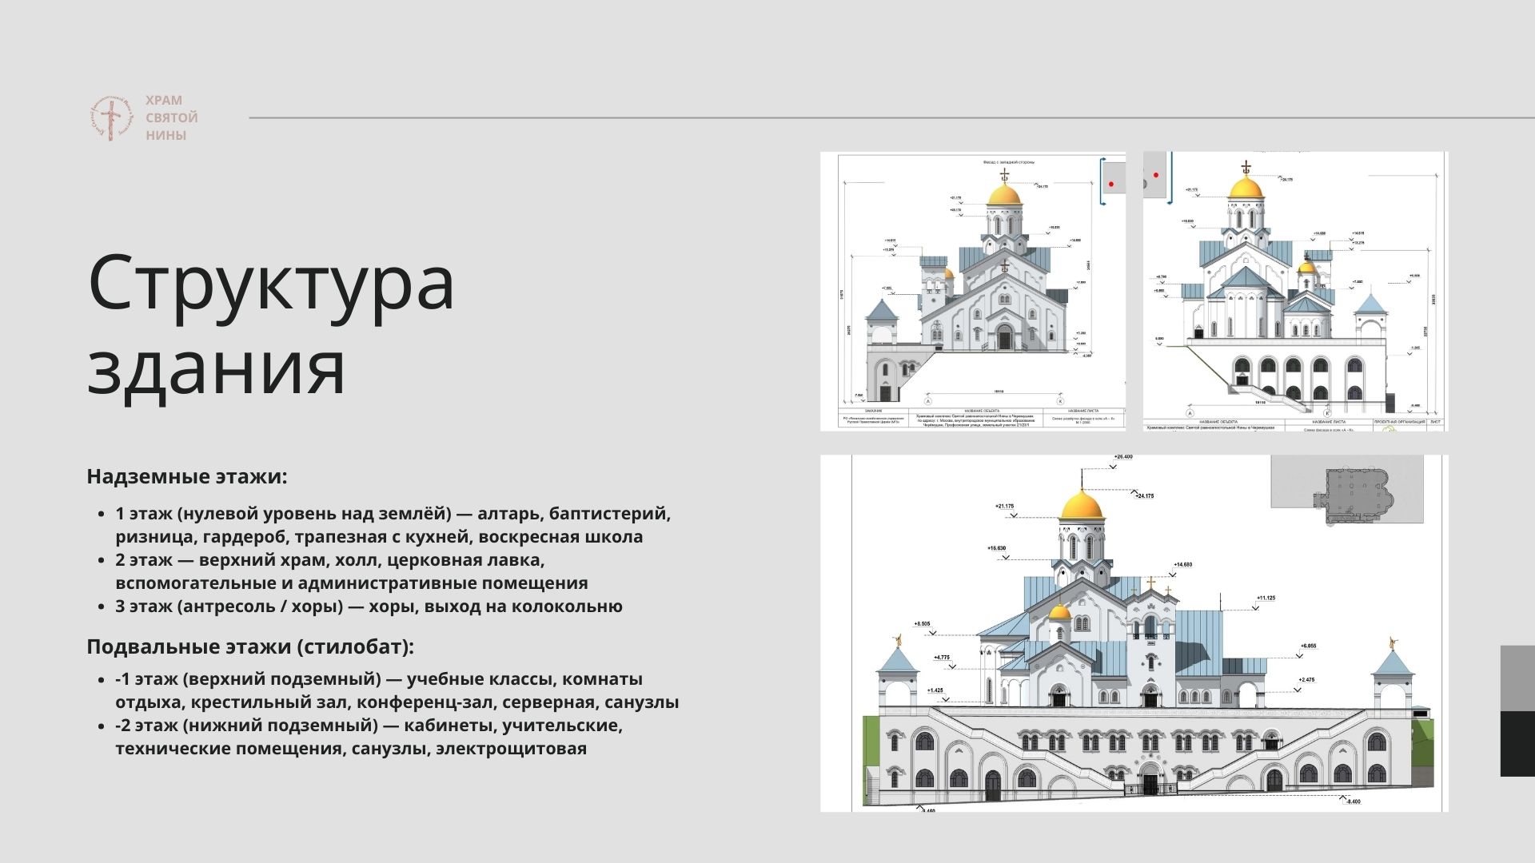1535x863 pixels.
Task: Click the +26.400 elevation mark on bottom drawing
Action: click(1122, 457)
